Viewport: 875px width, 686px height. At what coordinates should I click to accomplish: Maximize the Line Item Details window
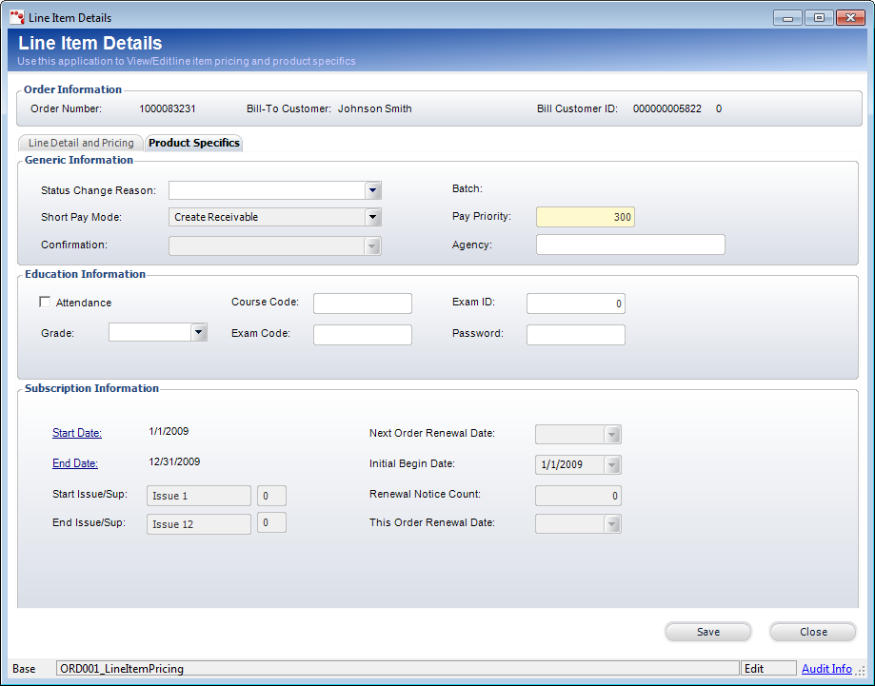pyautogui.click(x=819, y=17)
